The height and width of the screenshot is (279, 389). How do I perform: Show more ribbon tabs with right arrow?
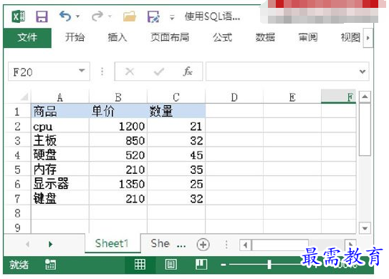368,38
